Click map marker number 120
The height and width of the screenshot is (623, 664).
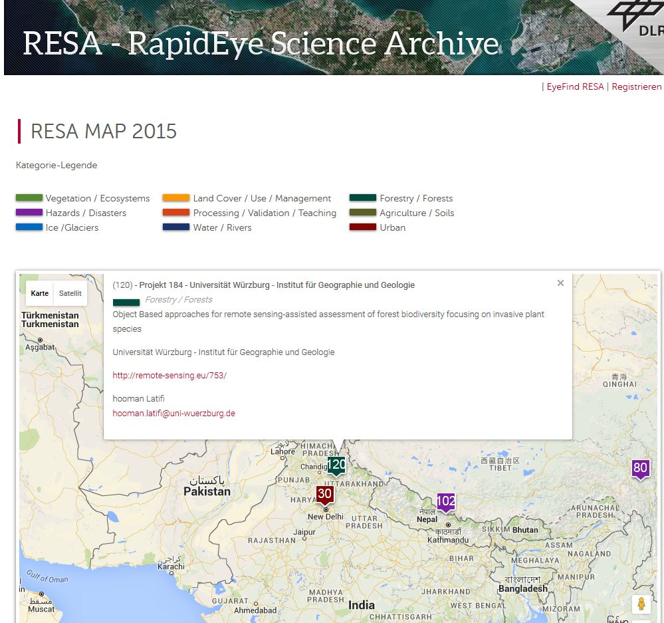(336, 466)
